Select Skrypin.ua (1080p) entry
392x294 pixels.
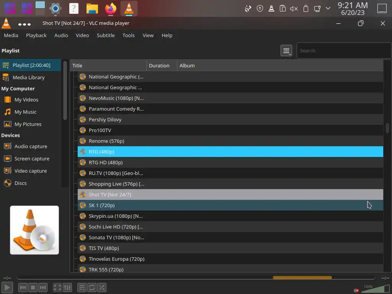230,216
